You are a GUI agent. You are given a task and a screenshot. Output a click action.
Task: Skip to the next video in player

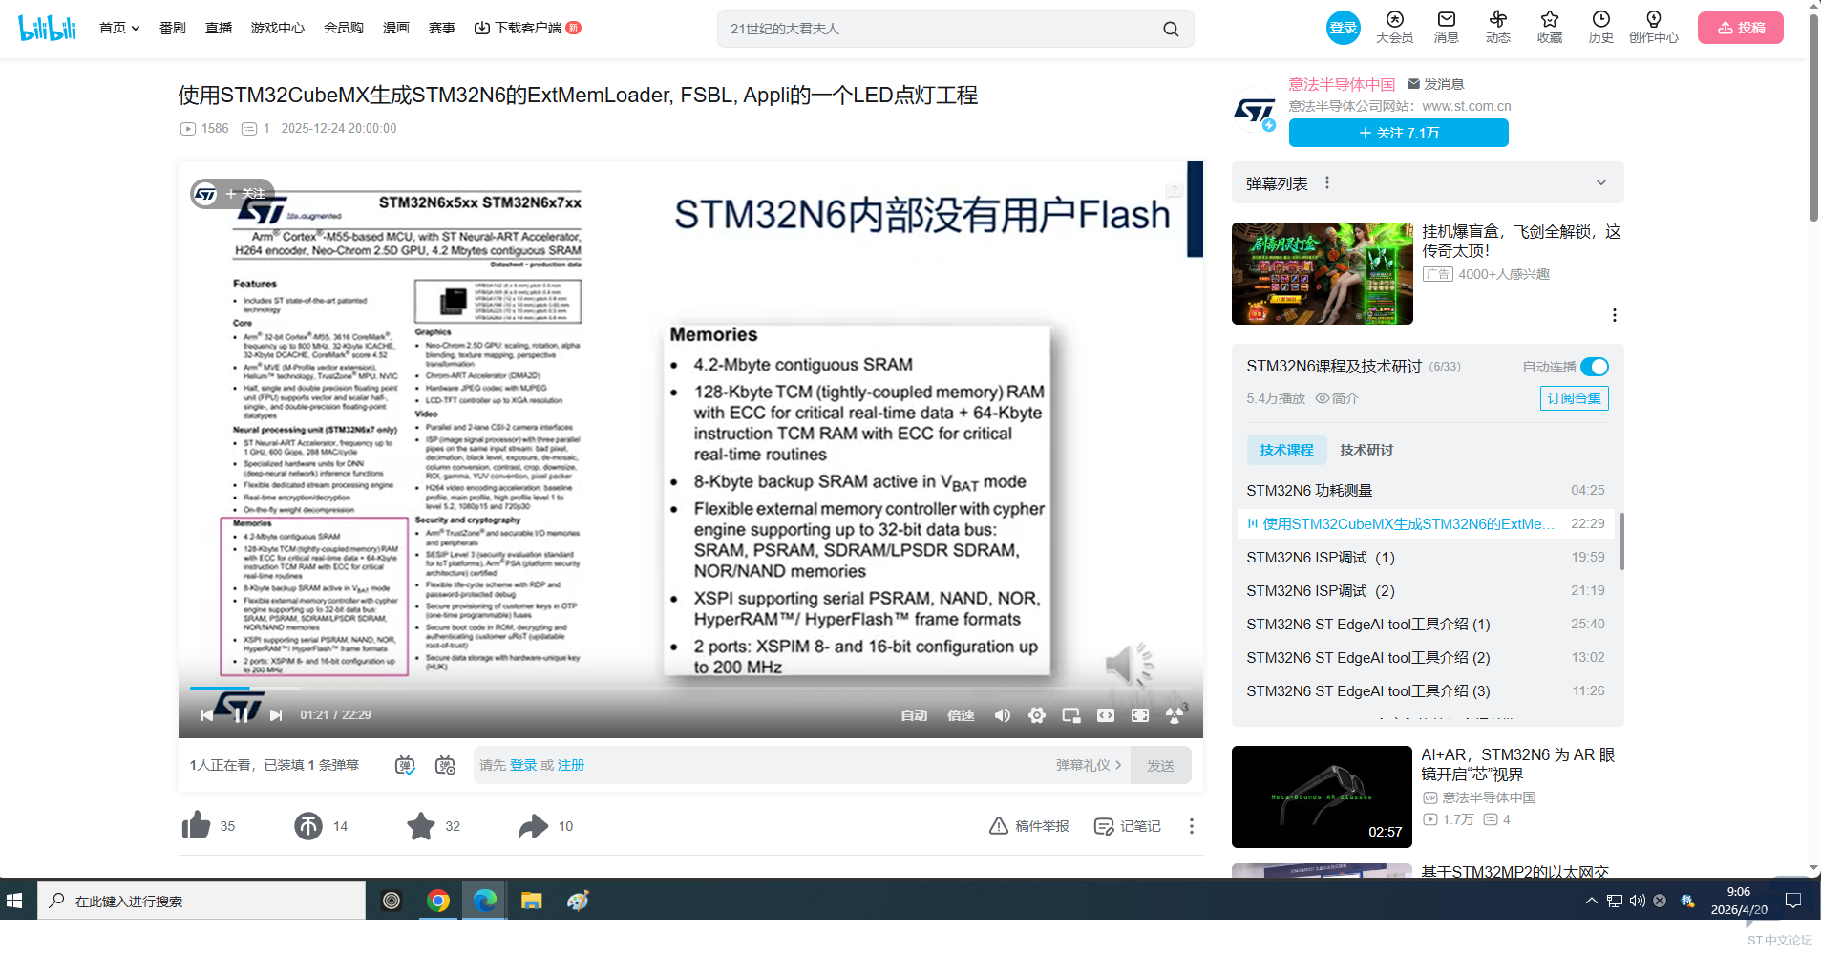coord(276,715)
